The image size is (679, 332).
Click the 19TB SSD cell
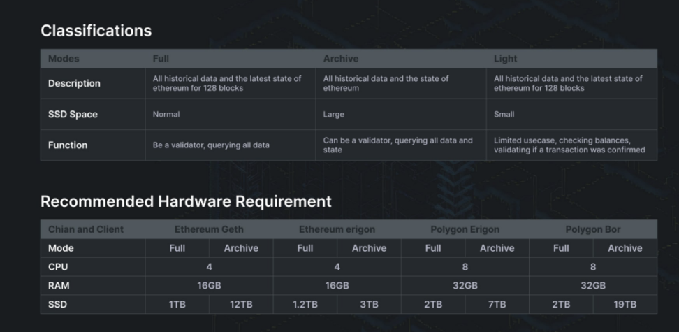click(625, 304)
